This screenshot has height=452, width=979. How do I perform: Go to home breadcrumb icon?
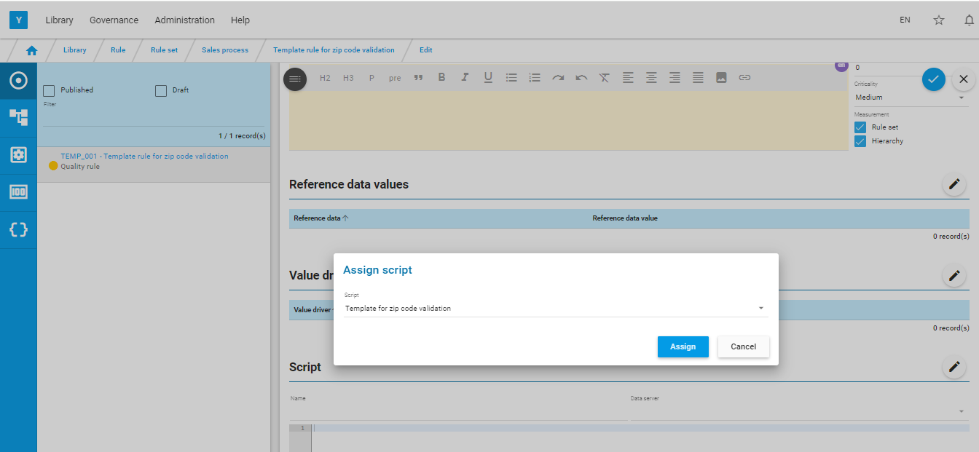coord(31,51)
